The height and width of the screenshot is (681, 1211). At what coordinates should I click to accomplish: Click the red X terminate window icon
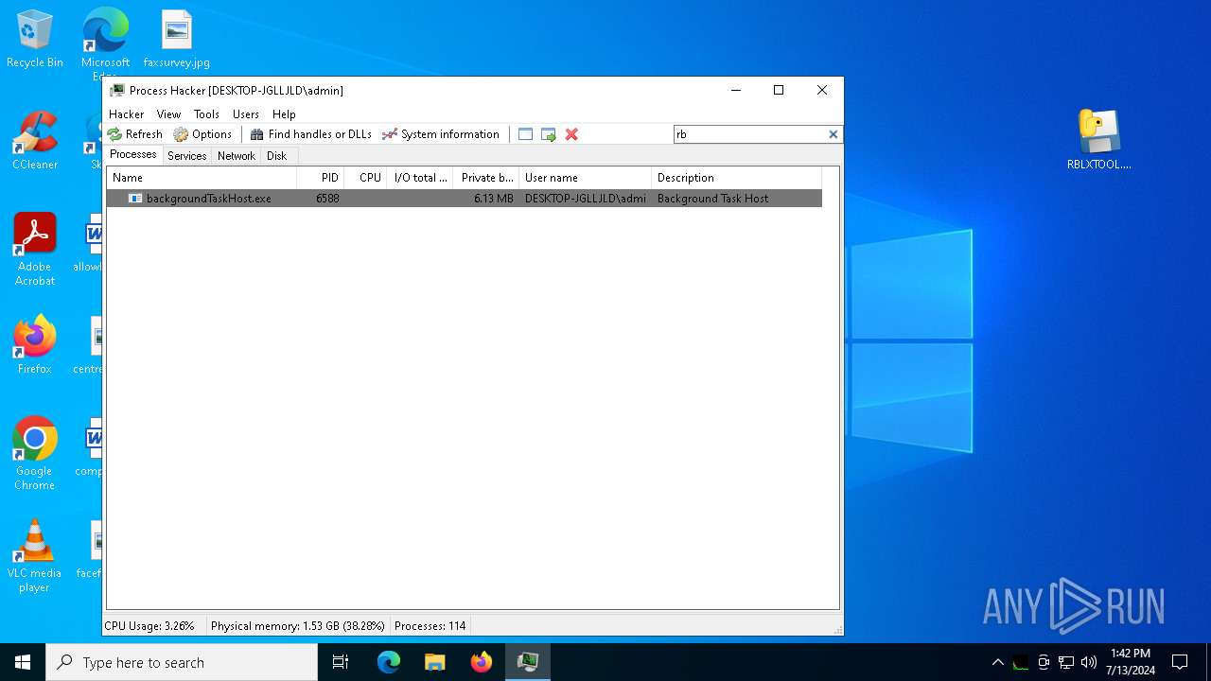[x=571, y=134]
